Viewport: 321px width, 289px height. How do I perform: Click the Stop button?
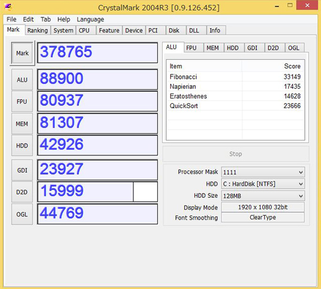pos(236,154)
